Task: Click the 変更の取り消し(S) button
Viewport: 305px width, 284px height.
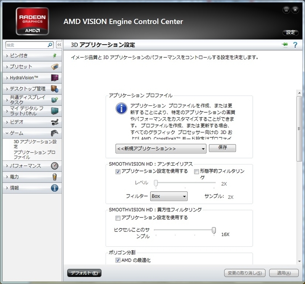Action: [245, 273]
